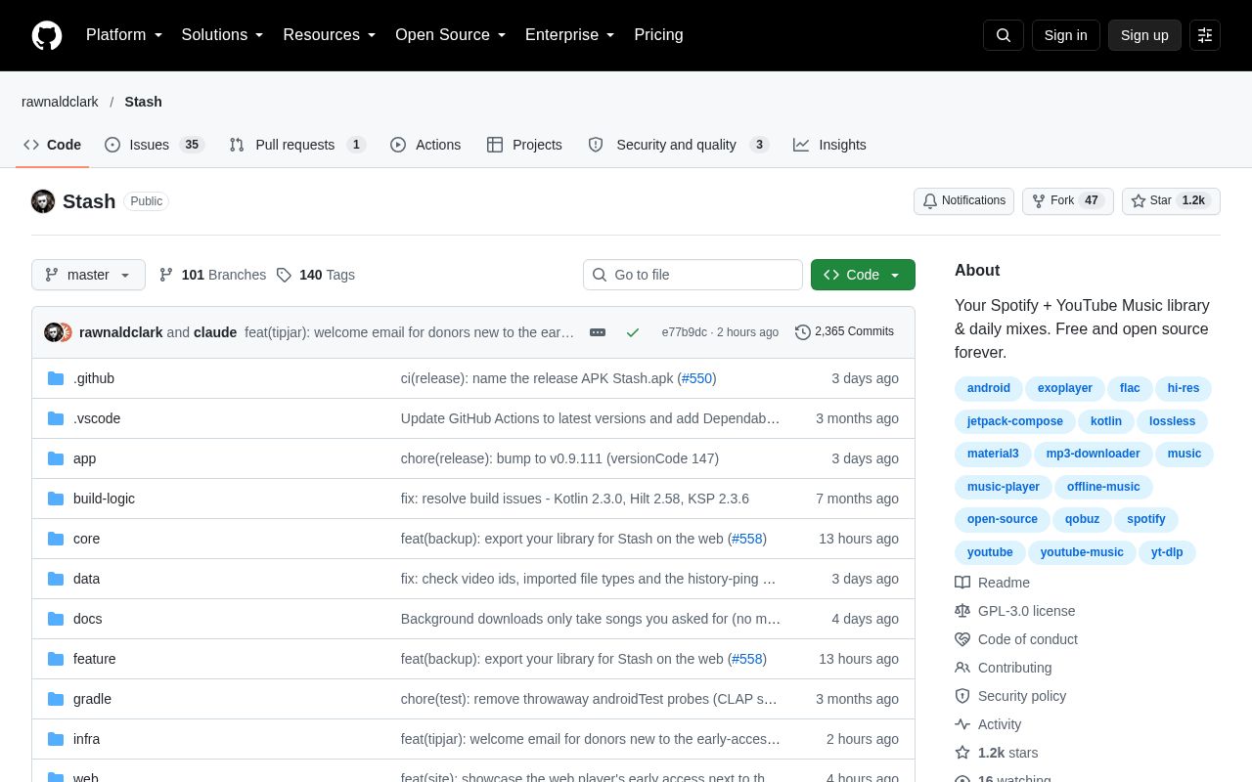Open the GPL-3.0 license link

tap(1015, 611)
